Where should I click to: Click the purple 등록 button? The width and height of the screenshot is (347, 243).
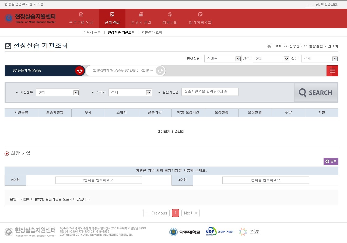coord(331,161)
